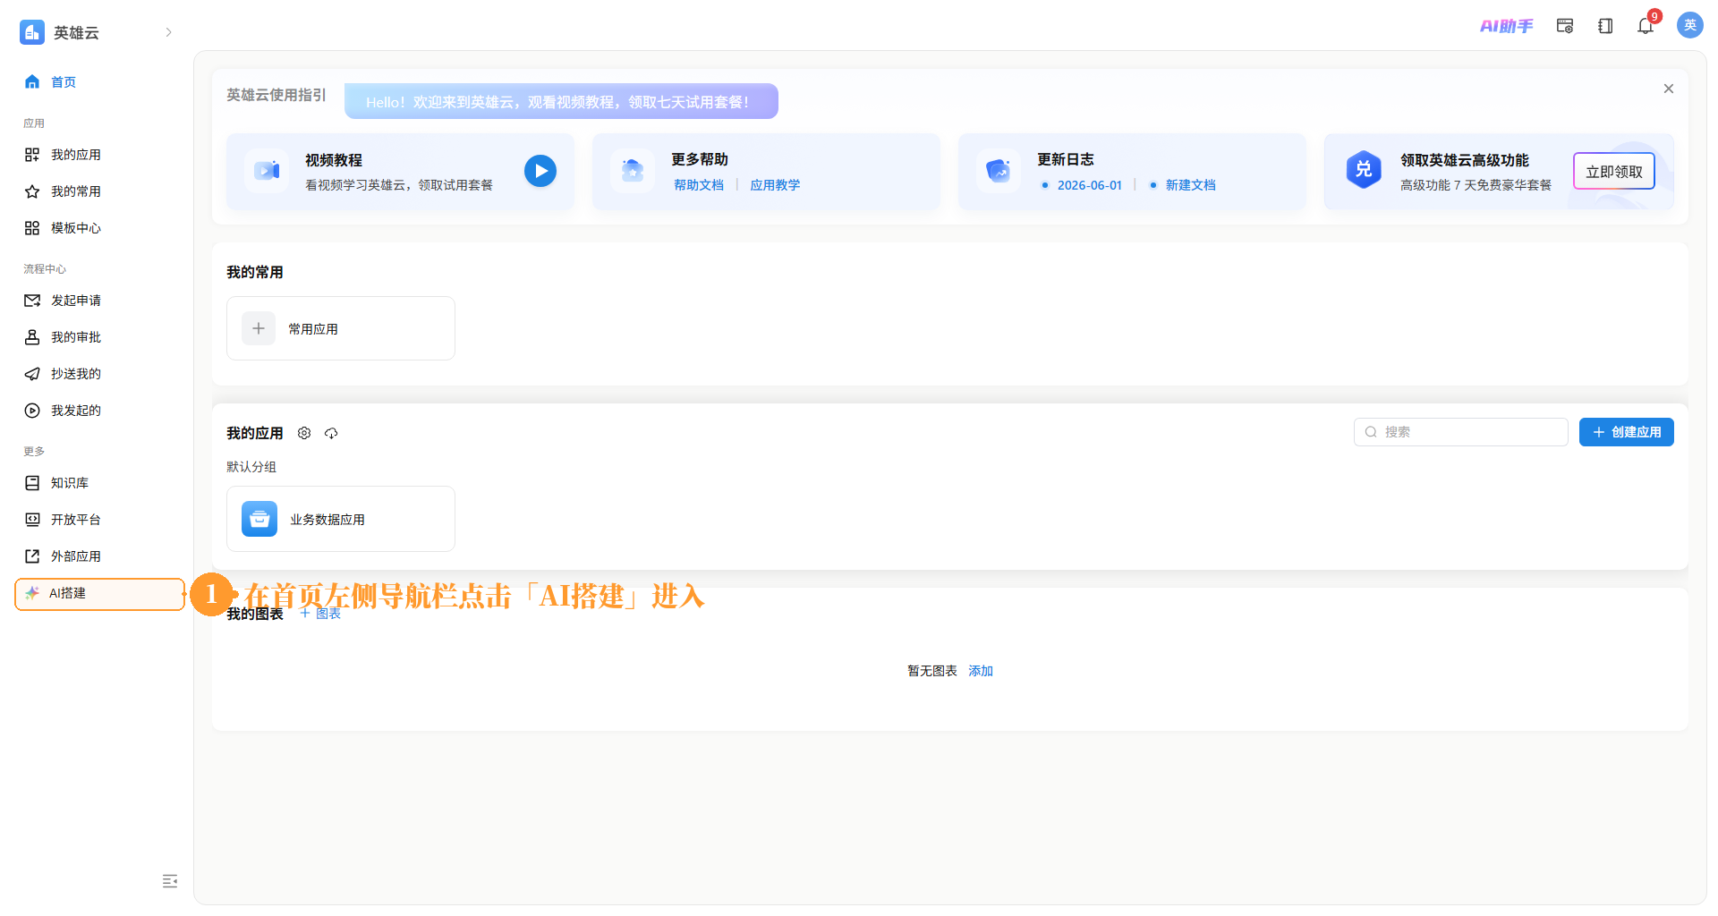
Task: Open 我的应用 settings gear icon
Action: click(x=304, y=433)
